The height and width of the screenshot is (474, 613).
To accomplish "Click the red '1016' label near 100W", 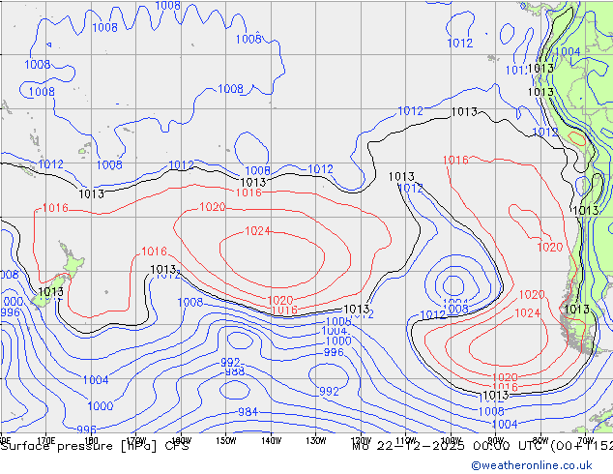I will pyautogui.click(x=455, y=160).
